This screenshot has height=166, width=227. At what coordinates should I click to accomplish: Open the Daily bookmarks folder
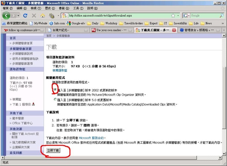(93, 23)
